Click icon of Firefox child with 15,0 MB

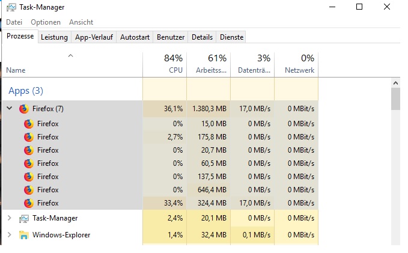coord(29,124)
